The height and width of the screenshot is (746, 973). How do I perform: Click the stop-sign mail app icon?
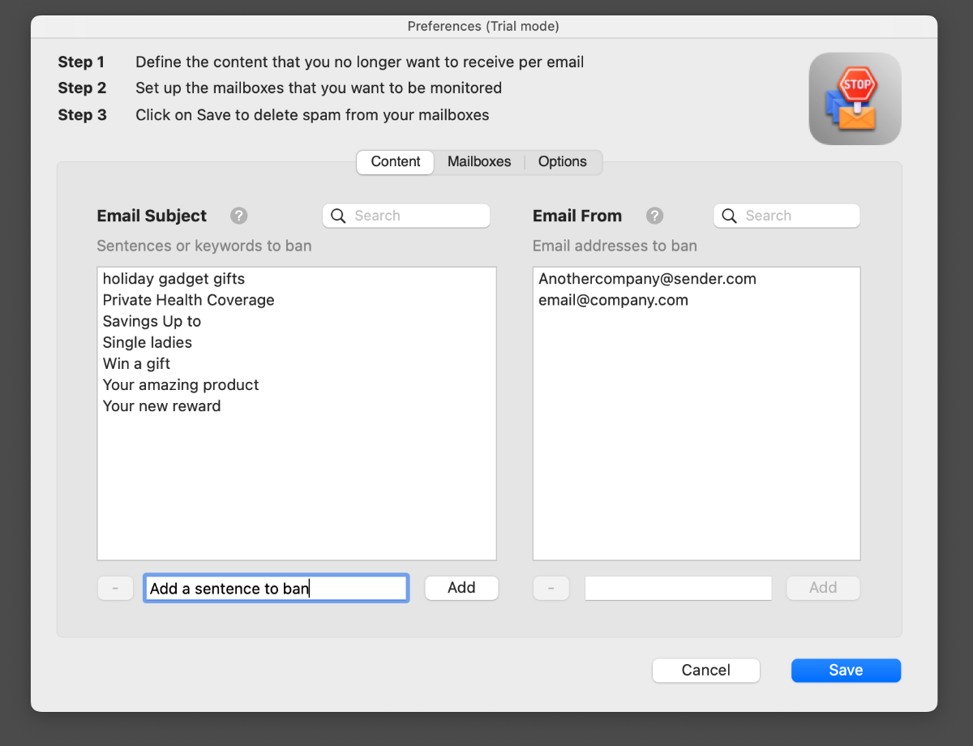(855, 99)
